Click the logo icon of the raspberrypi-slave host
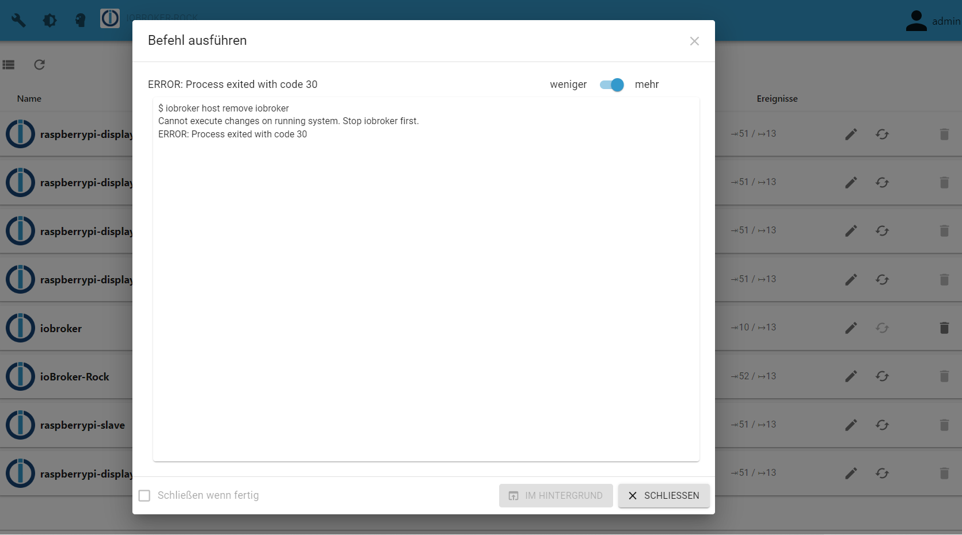The height and width of the screenshot is (535, 962). pos(21,425)
